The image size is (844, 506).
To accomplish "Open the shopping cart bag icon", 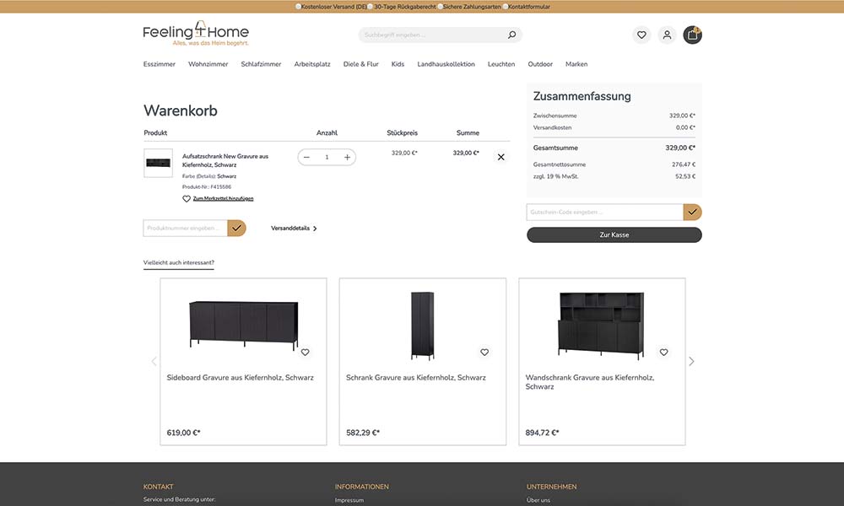I will [692, 35].
